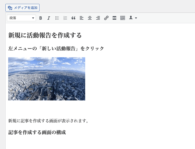Insert or edit a link

pyautogui.click(x=106, y=18)
